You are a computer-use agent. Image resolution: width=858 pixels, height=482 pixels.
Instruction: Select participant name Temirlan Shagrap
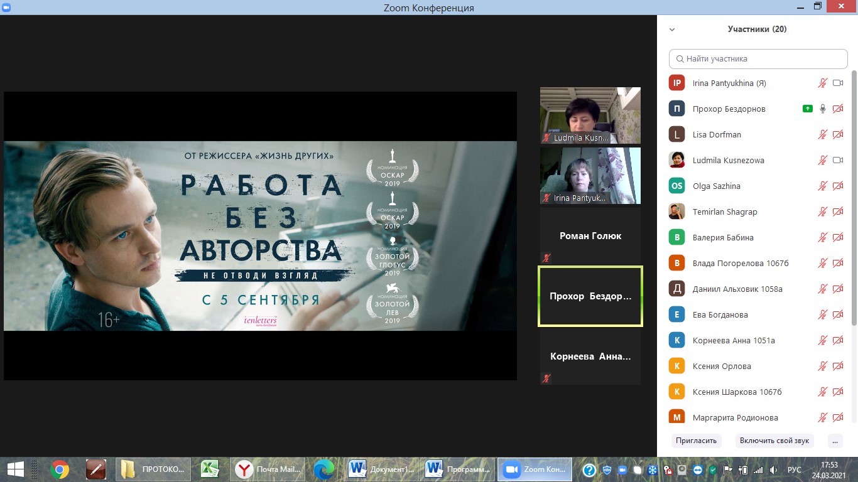[724, 212]
